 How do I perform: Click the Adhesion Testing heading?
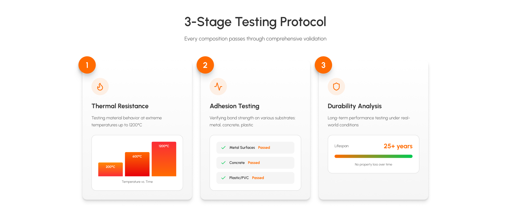coord(235,106)
